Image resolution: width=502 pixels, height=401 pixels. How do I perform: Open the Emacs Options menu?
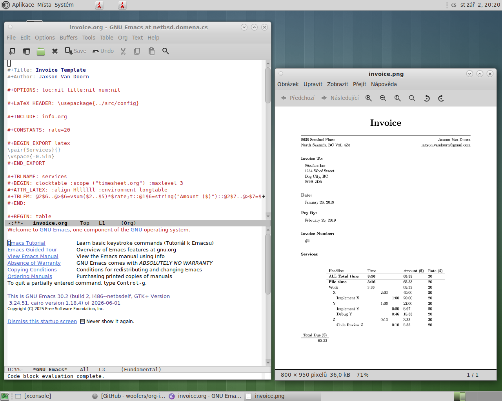pyautogui.click(x=45, y=38)
